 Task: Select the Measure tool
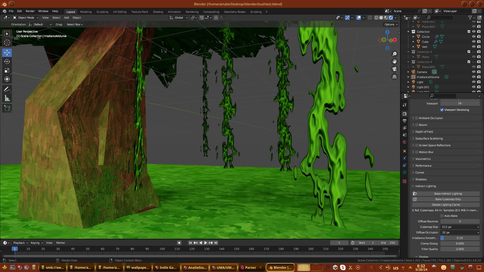[7, 98]
